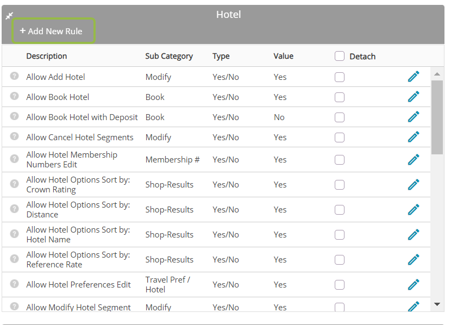This screenshot has width=451, height=325.
Task: Click the help icon beside Allow Add Hotel
Action: click(14, 76)
